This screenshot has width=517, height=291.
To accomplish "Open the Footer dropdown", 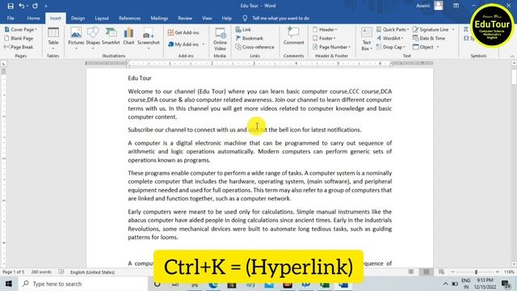I will (324, 38).
